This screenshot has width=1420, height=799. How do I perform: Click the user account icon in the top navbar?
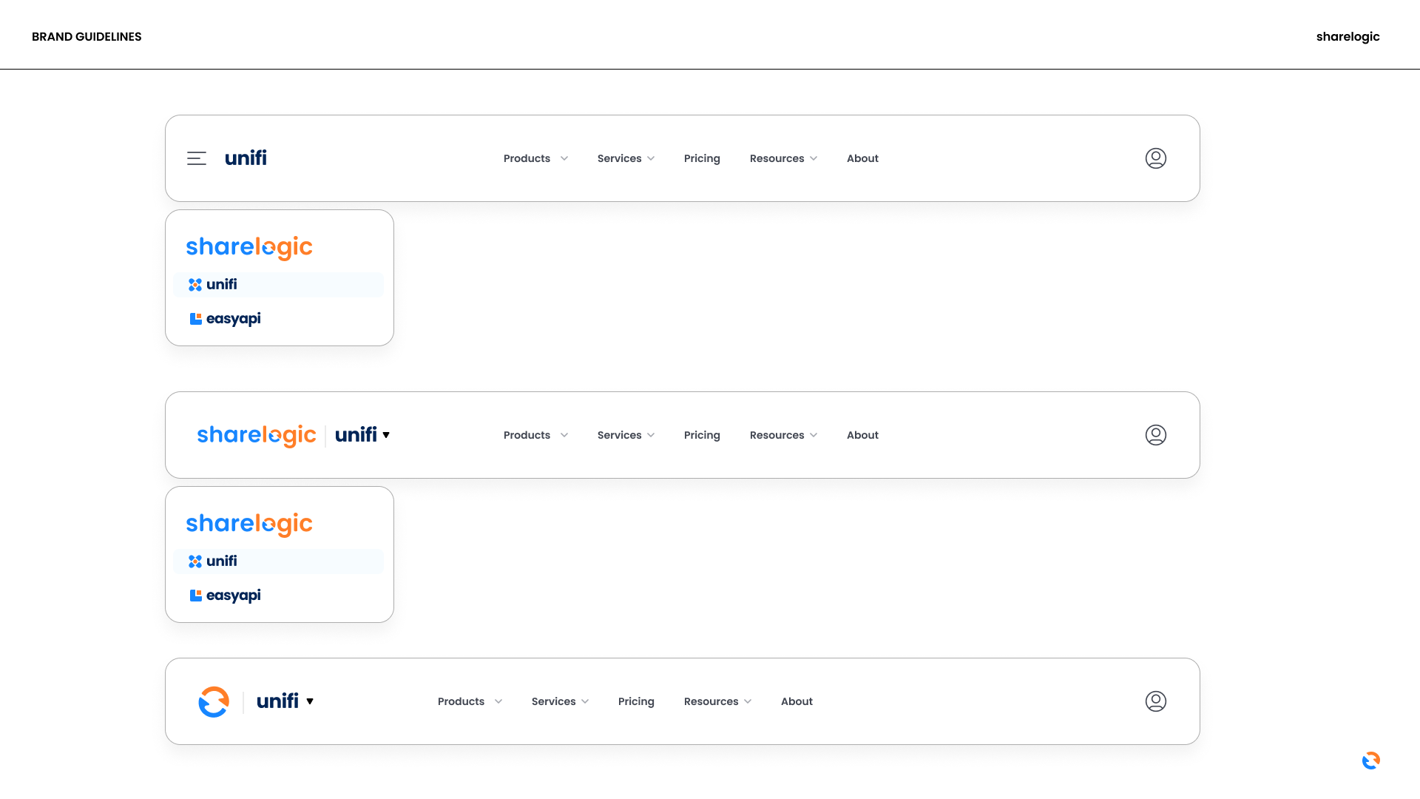point(1156,158)
